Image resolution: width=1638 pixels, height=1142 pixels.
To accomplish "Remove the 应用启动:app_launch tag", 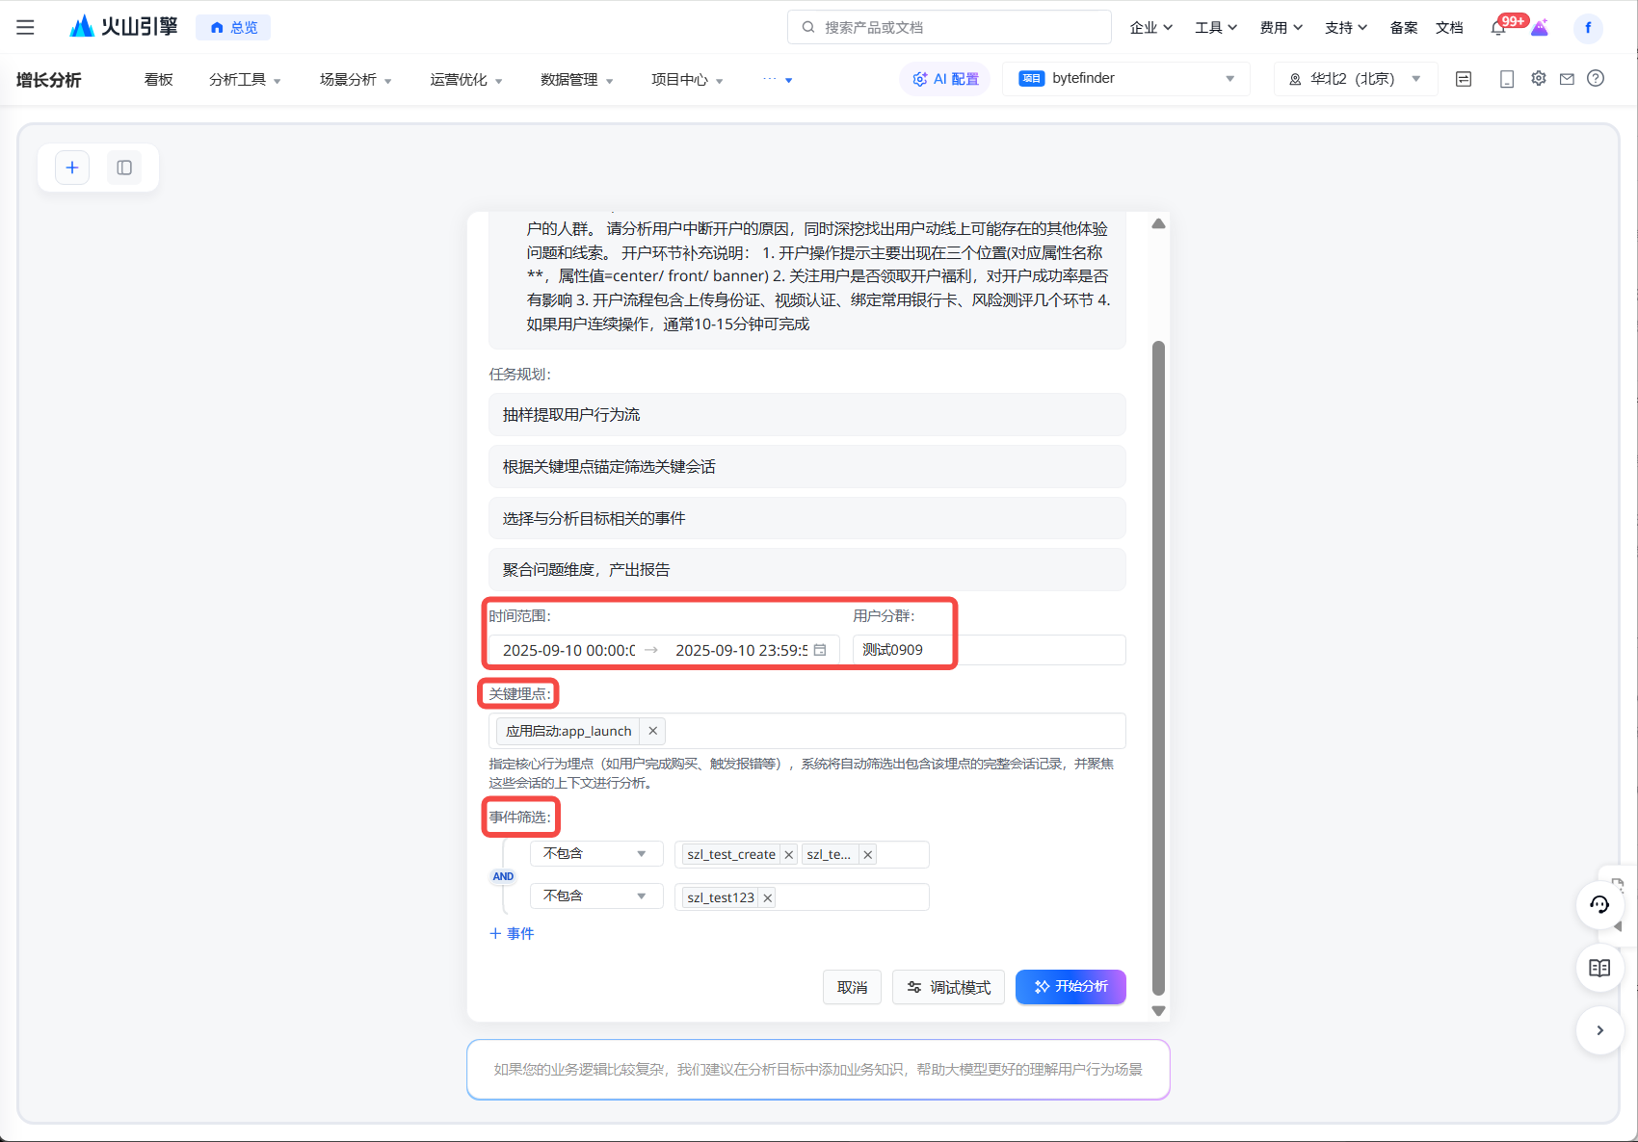I will click(x=652, y=731).
